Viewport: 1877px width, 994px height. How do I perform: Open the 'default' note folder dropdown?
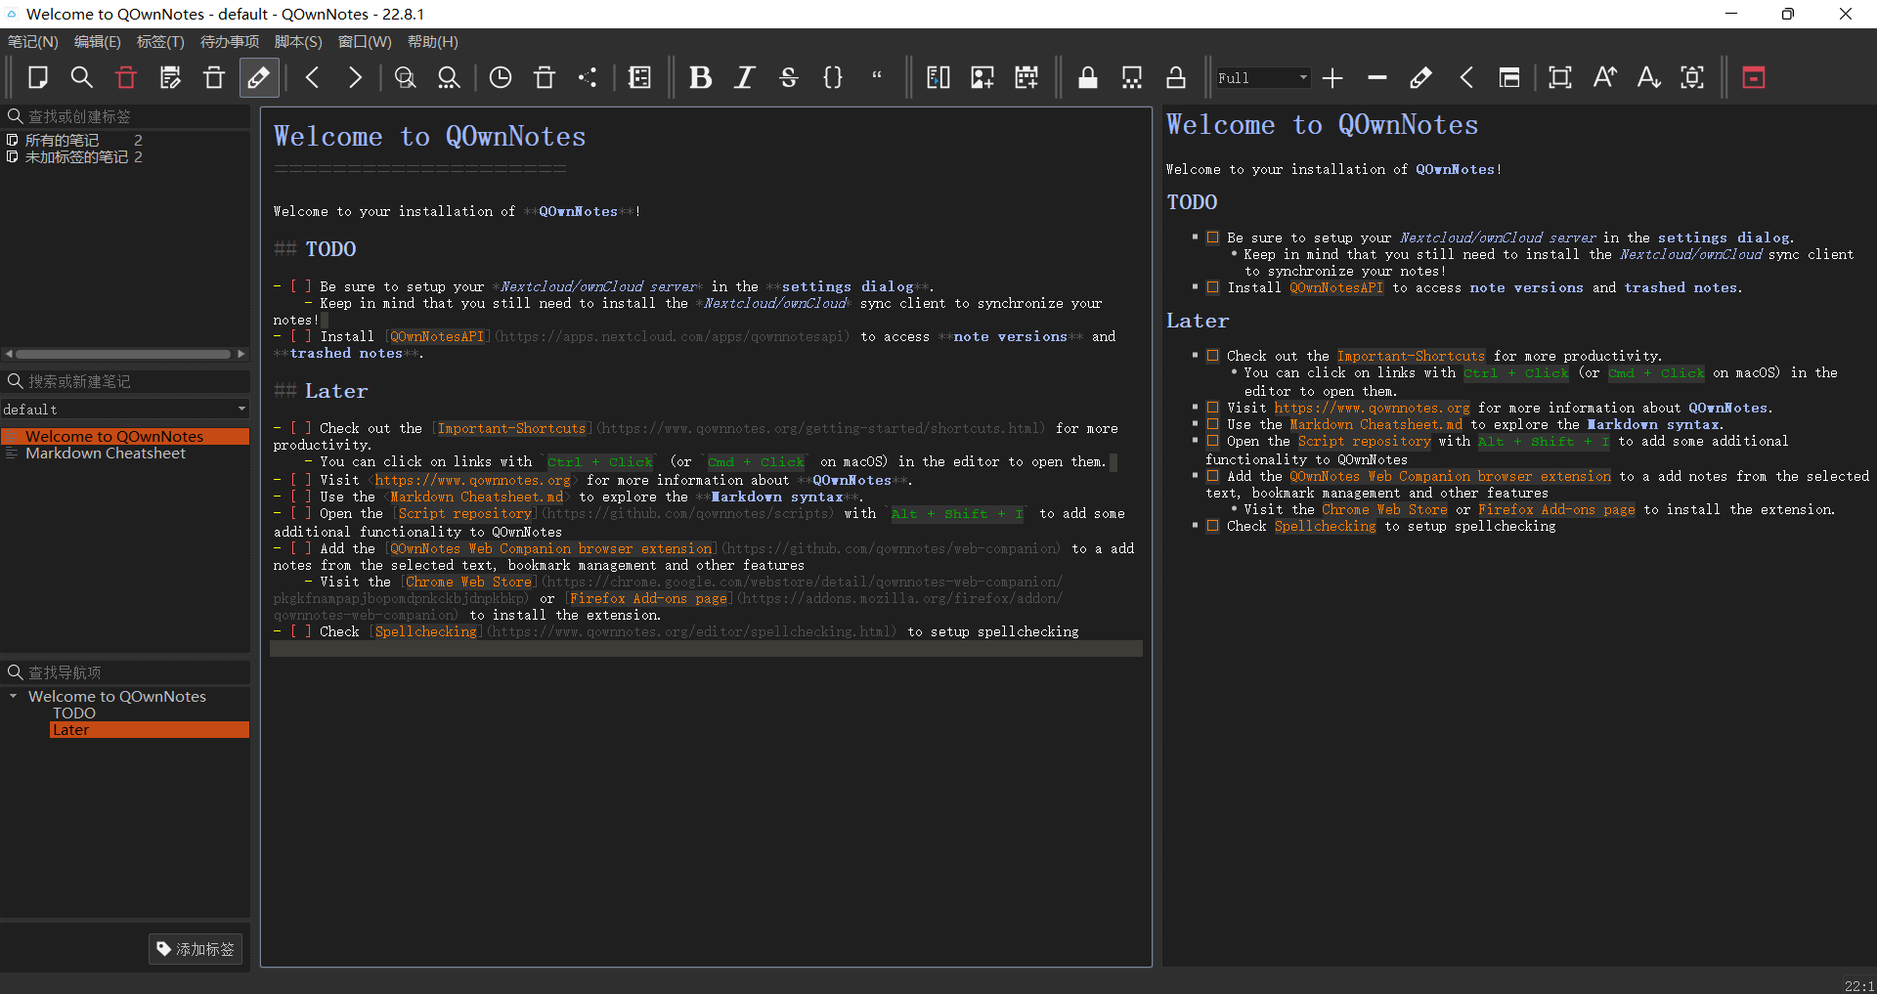coord(125,409)
